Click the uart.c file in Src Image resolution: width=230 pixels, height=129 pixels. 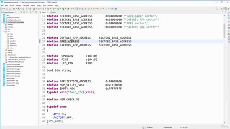click(x=11, y=48)
